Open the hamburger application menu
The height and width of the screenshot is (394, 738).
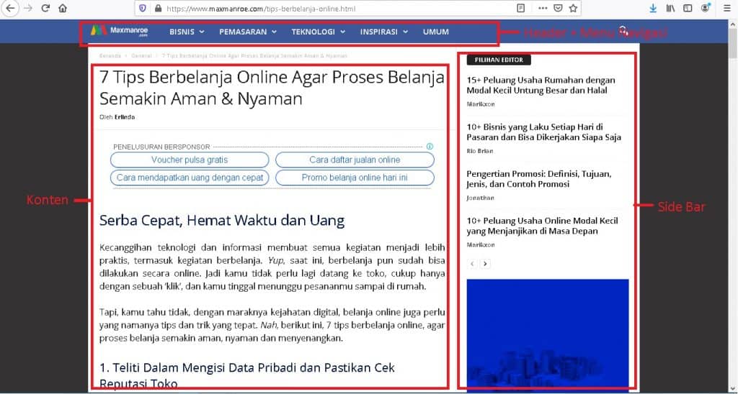[726, 8]
